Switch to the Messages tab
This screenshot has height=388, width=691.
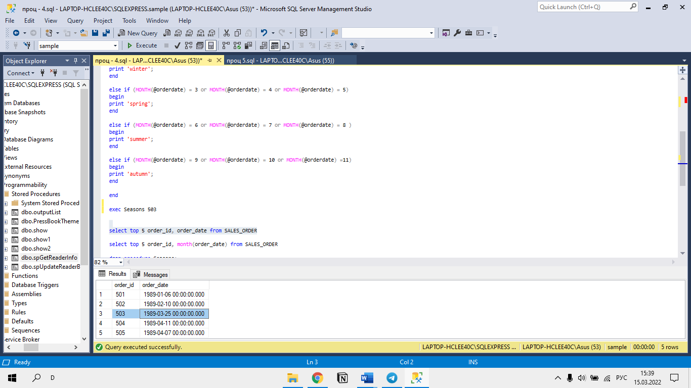coord(151,274)
